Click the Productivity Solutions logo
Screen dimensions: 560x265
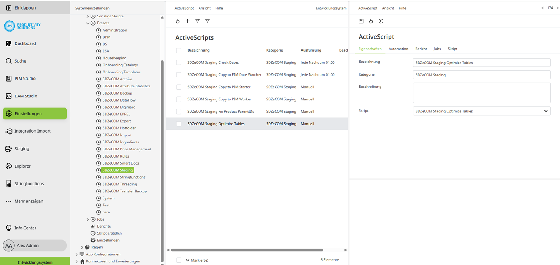click(x=22, y=26)
